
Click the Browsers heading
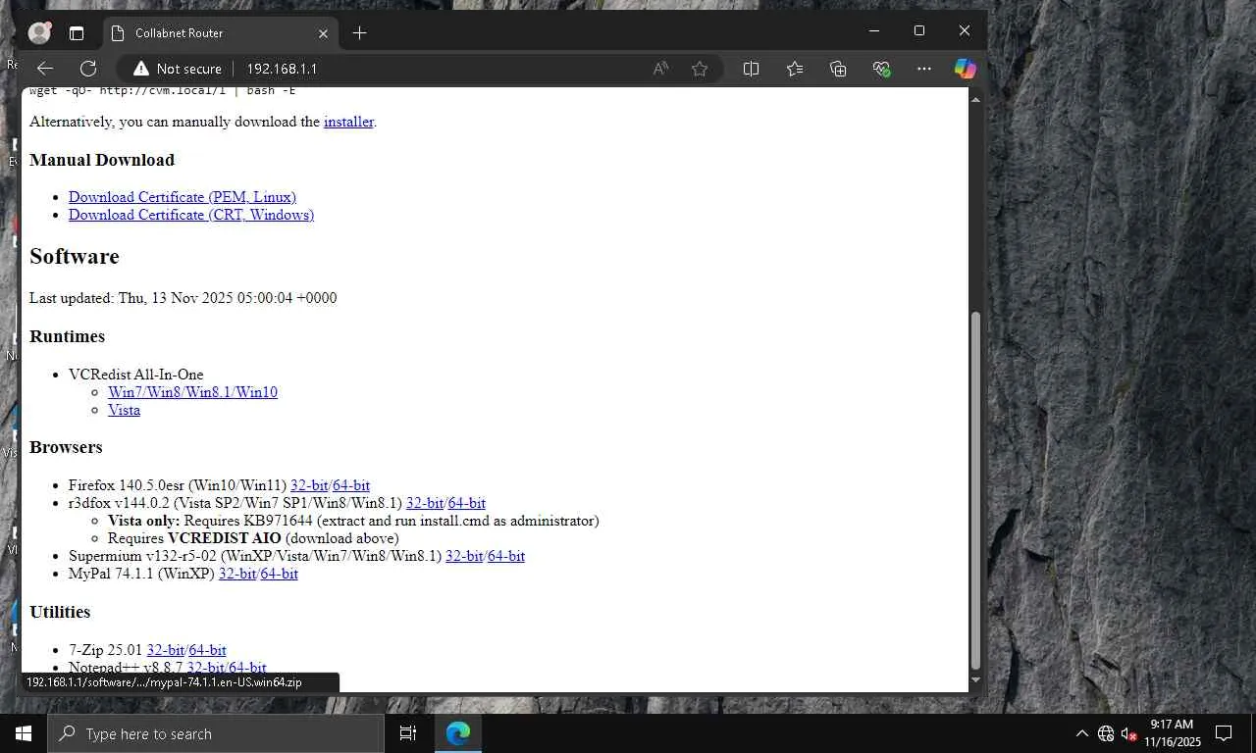coord(66,447)
